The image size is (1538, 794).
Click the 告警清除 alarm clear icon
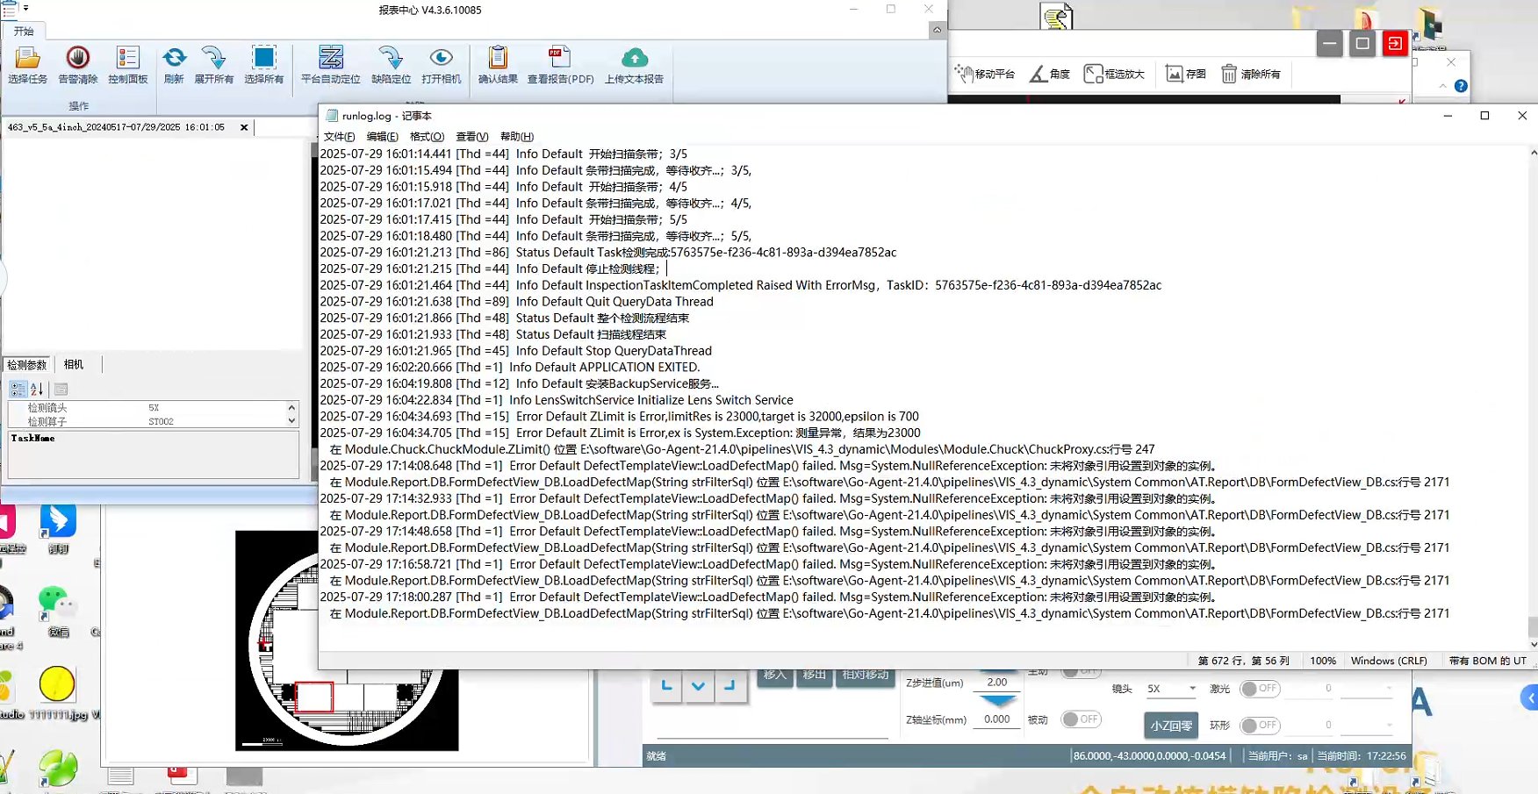tap(78, 59)
